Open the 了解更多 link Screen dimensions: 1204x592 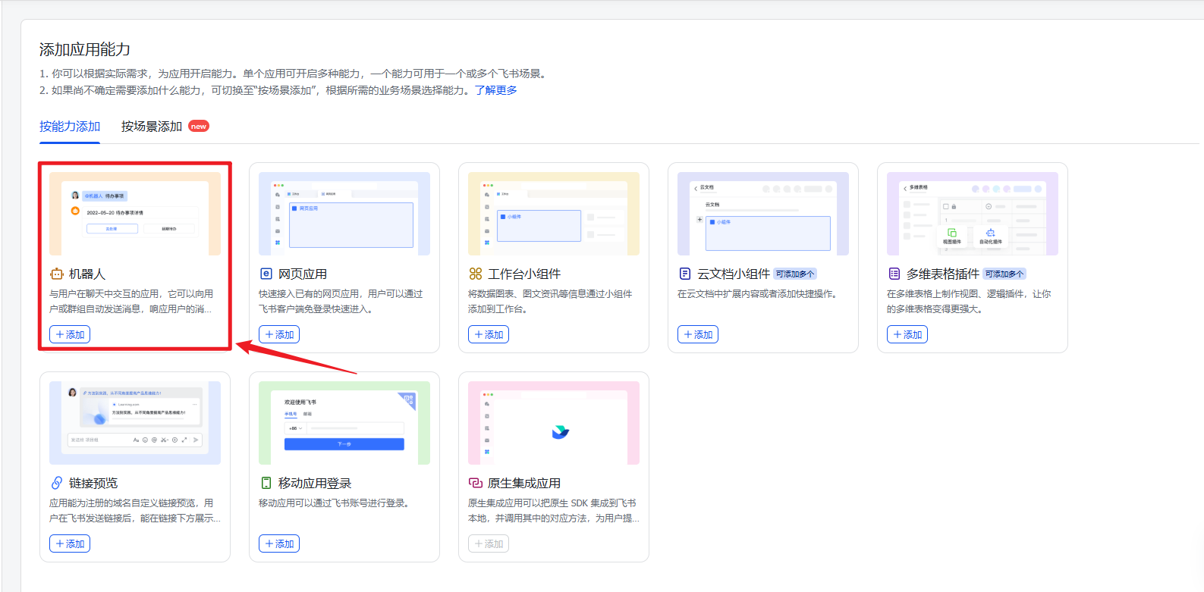tap(496, 90)
